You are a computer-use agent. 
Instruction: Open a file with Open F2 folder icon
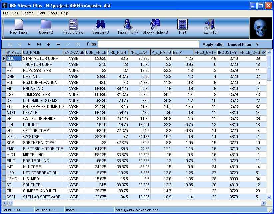(x=46, y=27)
